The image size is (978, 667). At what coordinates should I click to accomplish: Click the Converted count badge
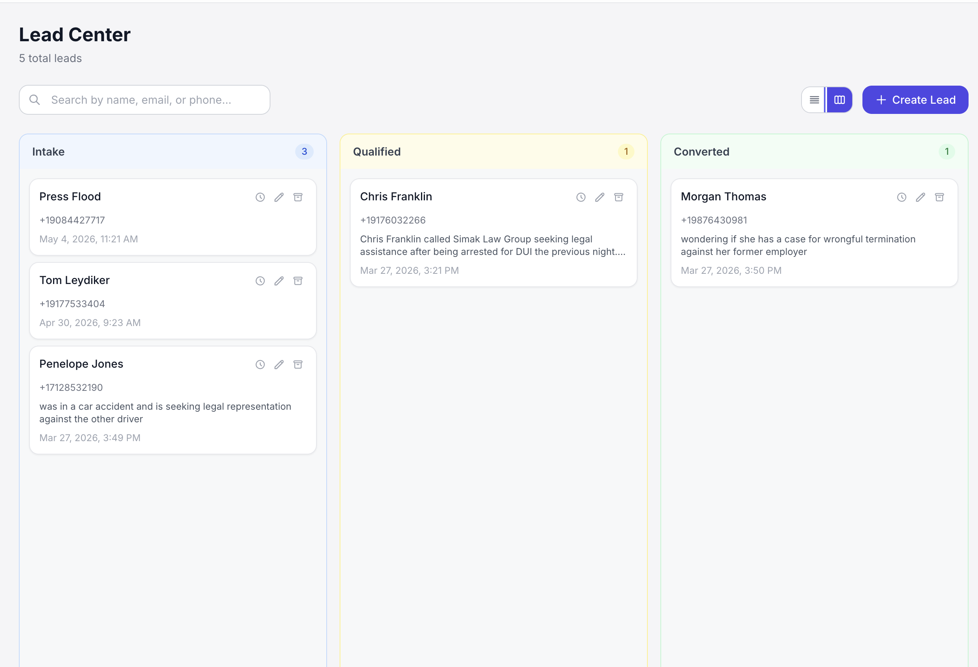pos(947,151)
